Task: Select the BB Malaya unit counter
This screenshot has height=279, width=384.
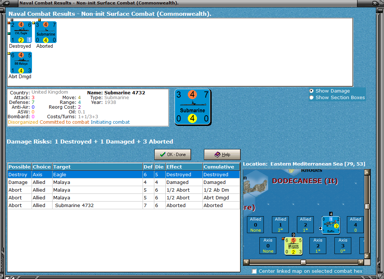Action: pos(21,63)
